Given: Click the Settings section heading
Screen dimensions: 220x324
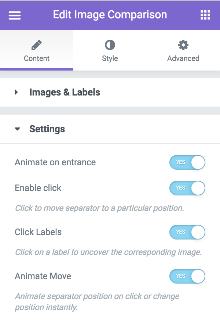Looking at the screenshot, I should click(47, 129).
